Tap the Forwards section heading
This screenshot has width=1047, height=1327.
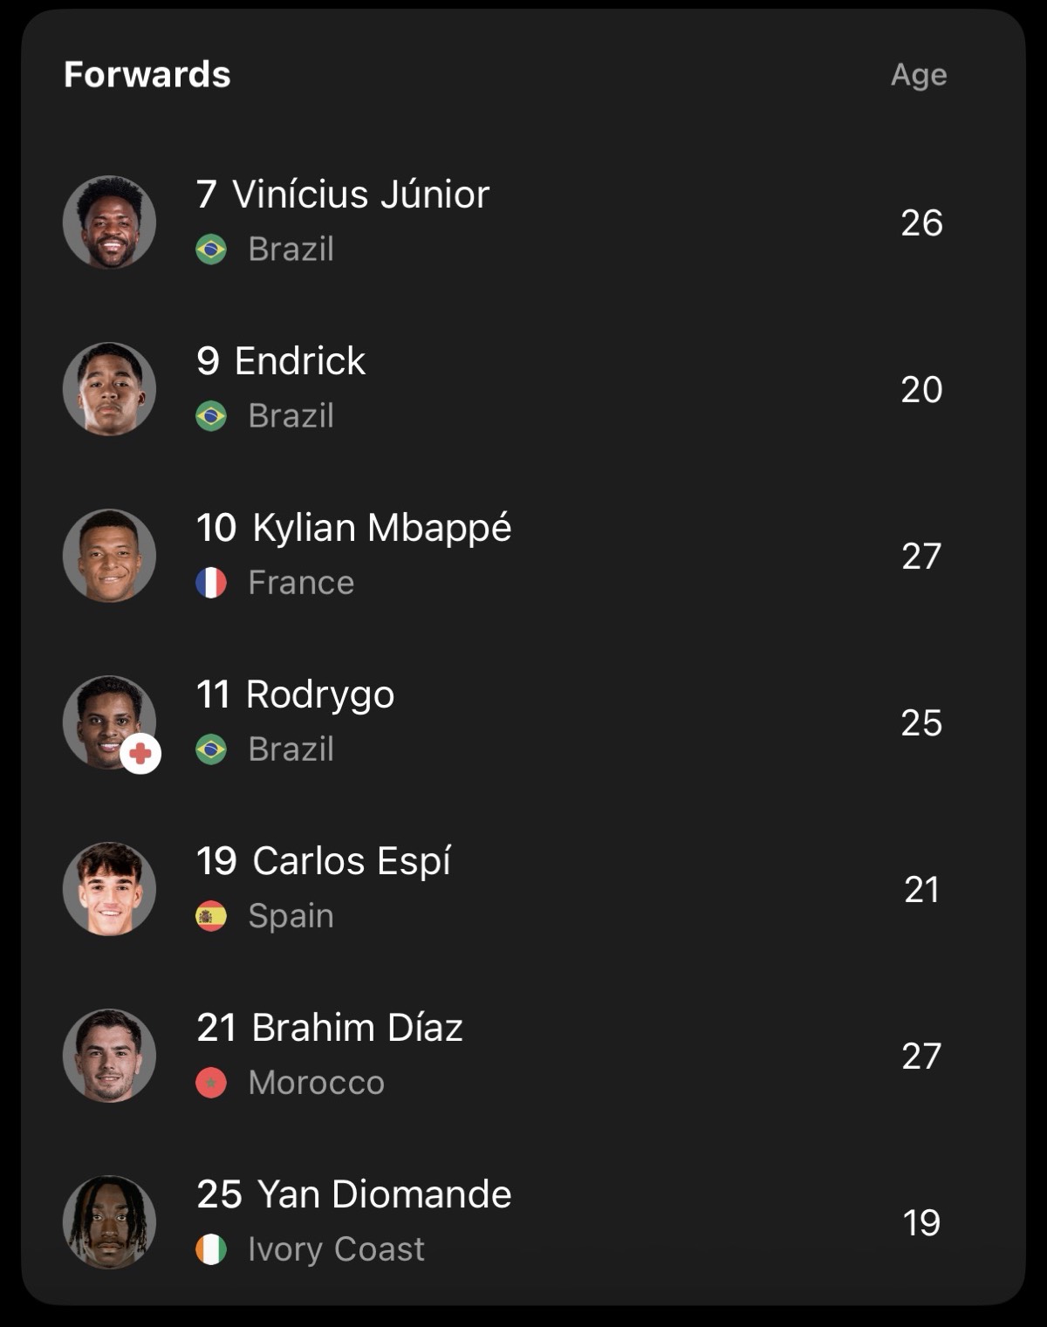point(147,75)
